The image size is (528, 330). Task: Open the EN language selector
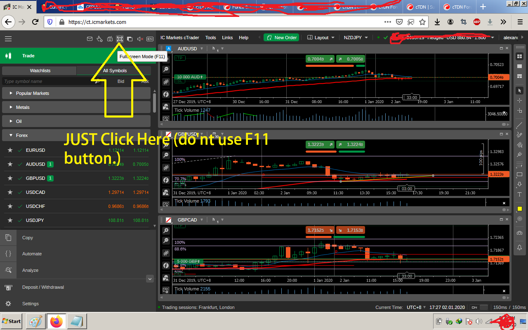[150, 39]
